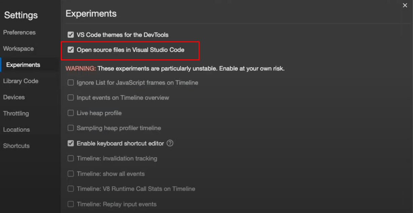Switch to the Workspace settings tab

click(x=18, y=48)
